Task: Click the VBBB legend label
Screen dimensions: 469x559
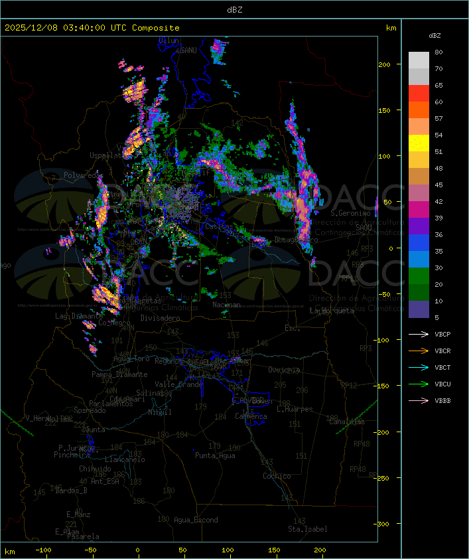Action: click(442, 401)
